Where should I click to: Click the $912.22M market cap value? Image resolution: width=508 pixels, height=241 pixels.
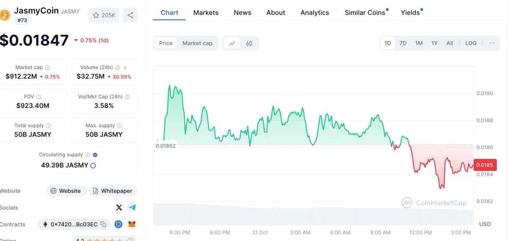pos(21,77)
